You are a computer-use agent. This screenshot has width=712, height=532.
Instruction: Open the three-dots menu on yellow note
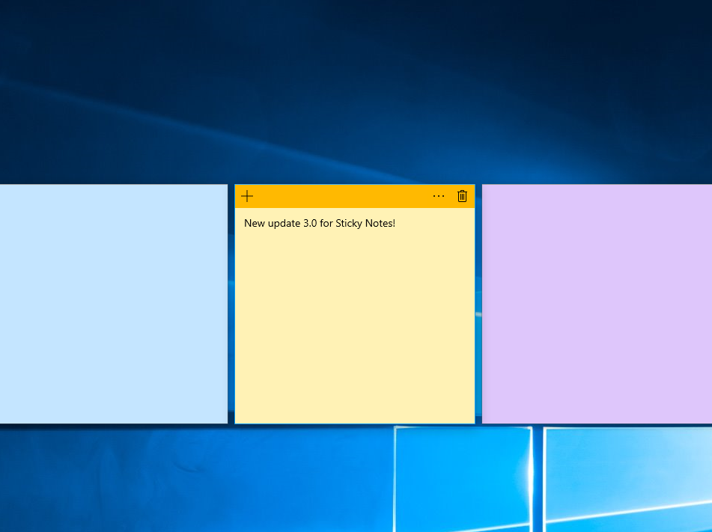(439, 196)
